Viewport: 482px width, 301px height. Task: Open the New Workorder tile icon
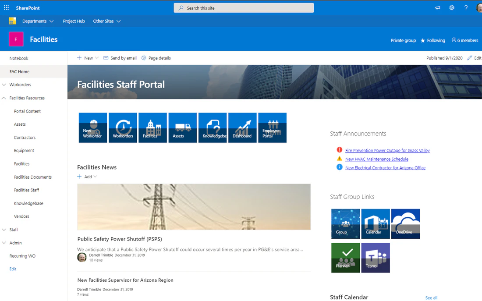[x=92, y=127]
